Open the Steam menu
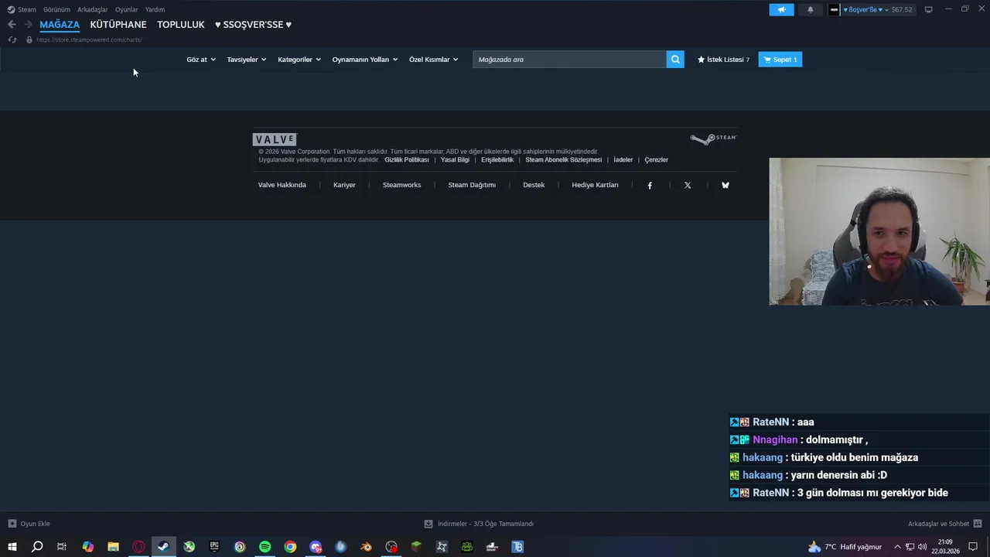This screenshot has height=557, width=990. [22, 9]
